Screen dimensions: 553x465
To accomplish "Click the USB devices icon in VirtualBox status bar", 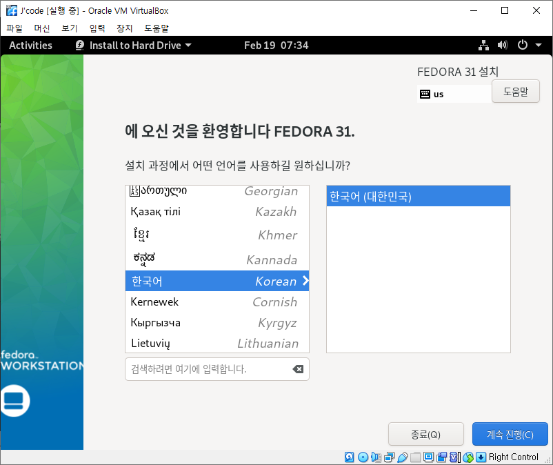I will [x=403, y=457].
